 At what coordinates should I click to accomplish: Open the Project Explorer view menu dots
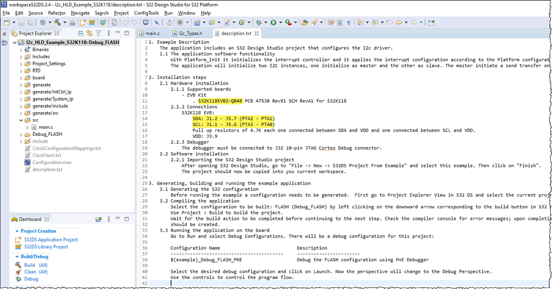(x=108, y=33)
